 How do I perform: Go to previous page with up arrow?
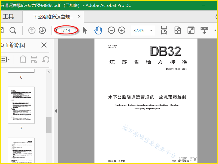coord(32,30)
